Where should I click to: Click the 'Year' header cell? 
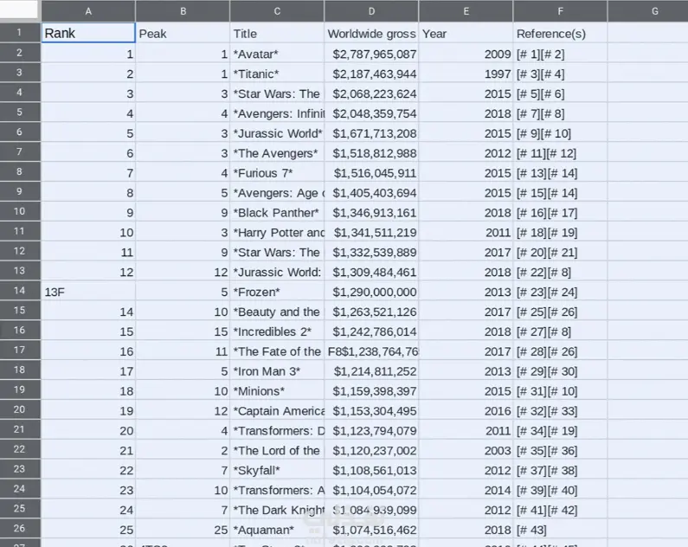[466, 34]
